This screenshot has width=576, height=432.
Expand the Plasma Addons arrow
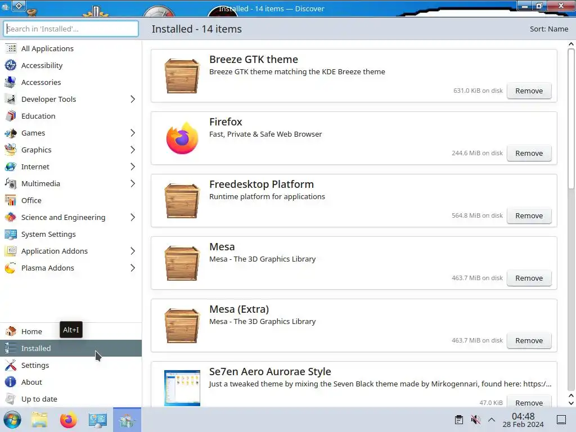tap(133, 268)
